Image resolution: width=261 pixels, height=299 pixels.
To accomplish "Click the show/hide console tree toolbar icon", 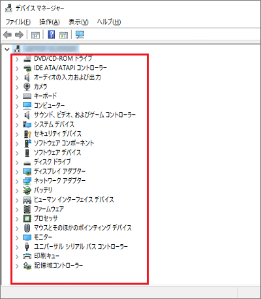I will click(x=35, y=35).
